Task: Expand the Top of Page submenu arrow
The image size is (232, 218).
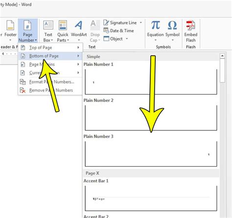Action: click(78, 48)
